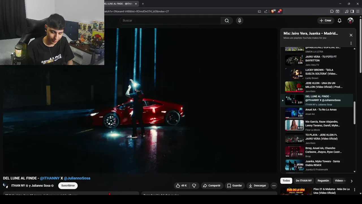Image resolution: width=362 pixels, height=204 pixels.
Task: Select current DEL LUNE AL FINDE playlist row
Action: coord(317,100)
